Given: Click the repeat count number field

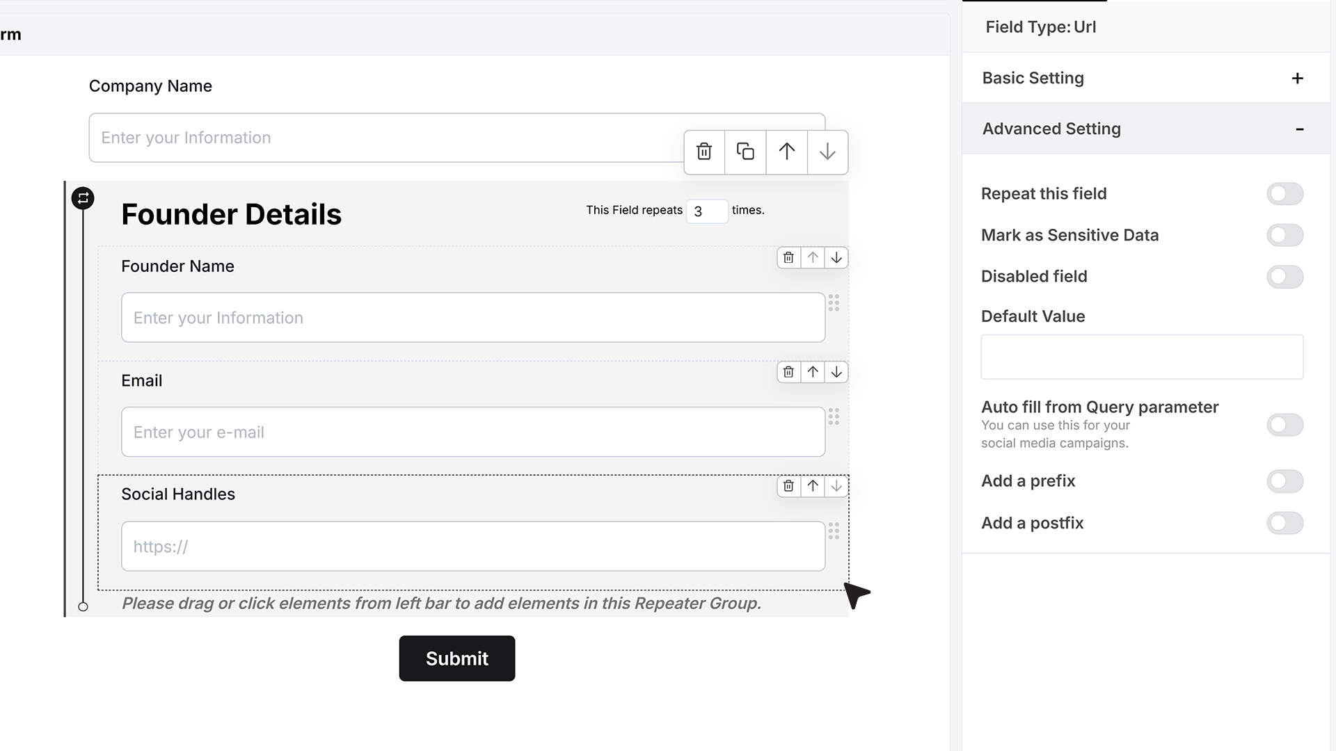Looking at the screenshot, I should (x=707, y=211).
